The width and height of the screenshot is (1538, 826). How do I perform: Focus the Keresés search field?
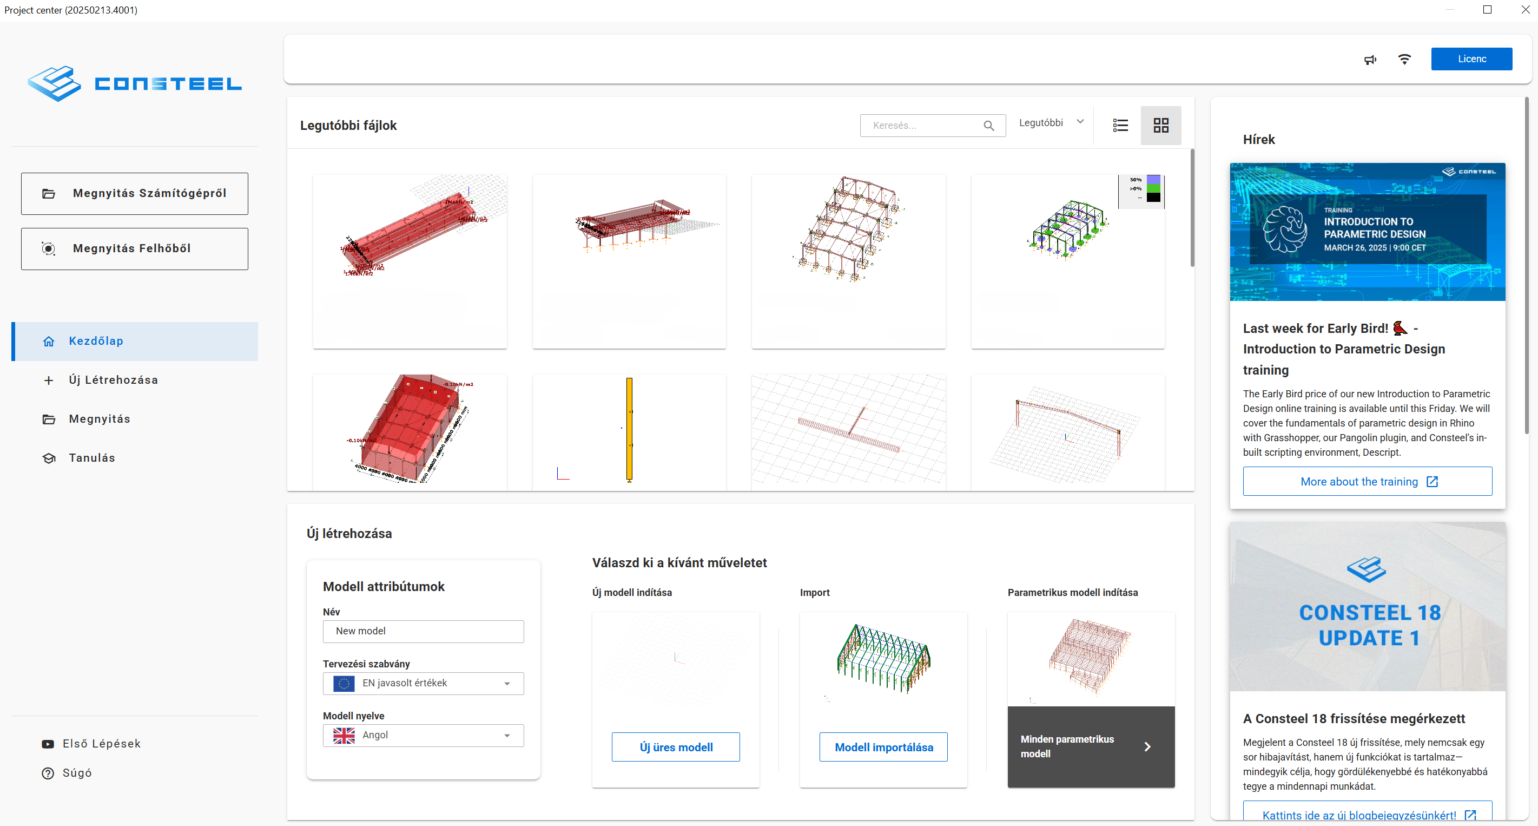933,126
